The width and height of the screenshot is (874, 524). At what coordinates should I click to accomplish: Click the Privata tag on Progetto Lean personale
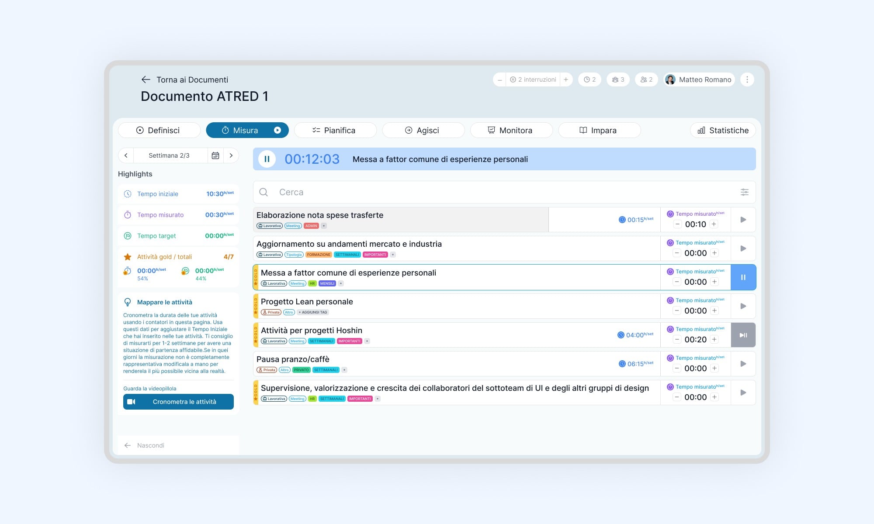coord(271,312)
